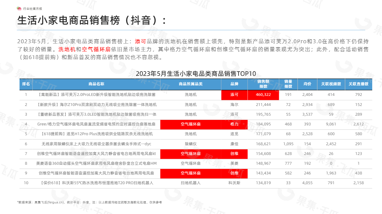Viewport: 382px width, 214px height.
Task: Click the 扫地机器人 category cell
Action: click(x=191, y=183)
